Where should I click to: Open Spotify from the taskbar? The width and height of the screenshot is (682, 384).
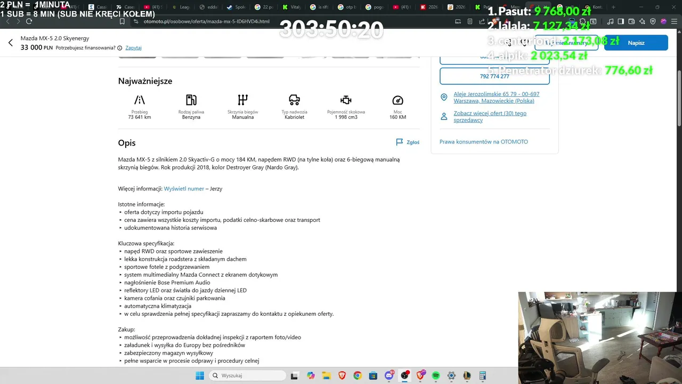pos(436,375)
